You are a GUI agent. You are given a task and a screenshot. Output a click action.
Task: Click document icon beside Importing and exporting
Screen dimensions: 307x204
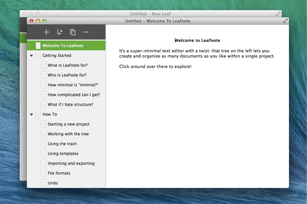pos(43,163)
